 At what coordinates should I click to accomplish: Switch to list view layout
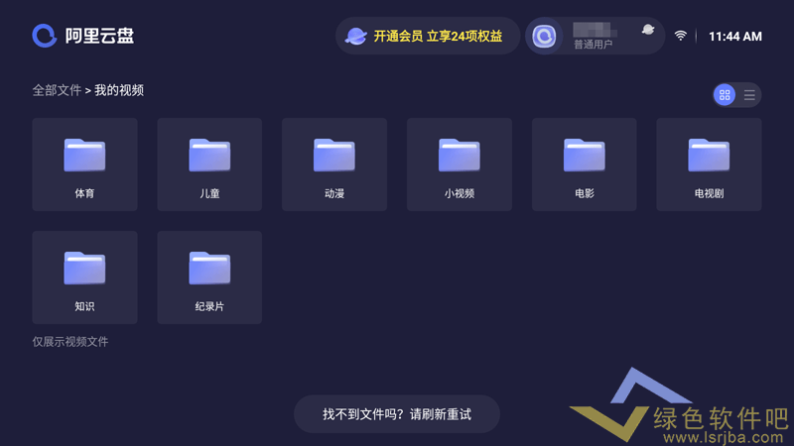[749, 95]
